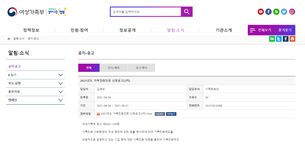
Task: Select the 공고·행사 tab
Action: point(141,68)
